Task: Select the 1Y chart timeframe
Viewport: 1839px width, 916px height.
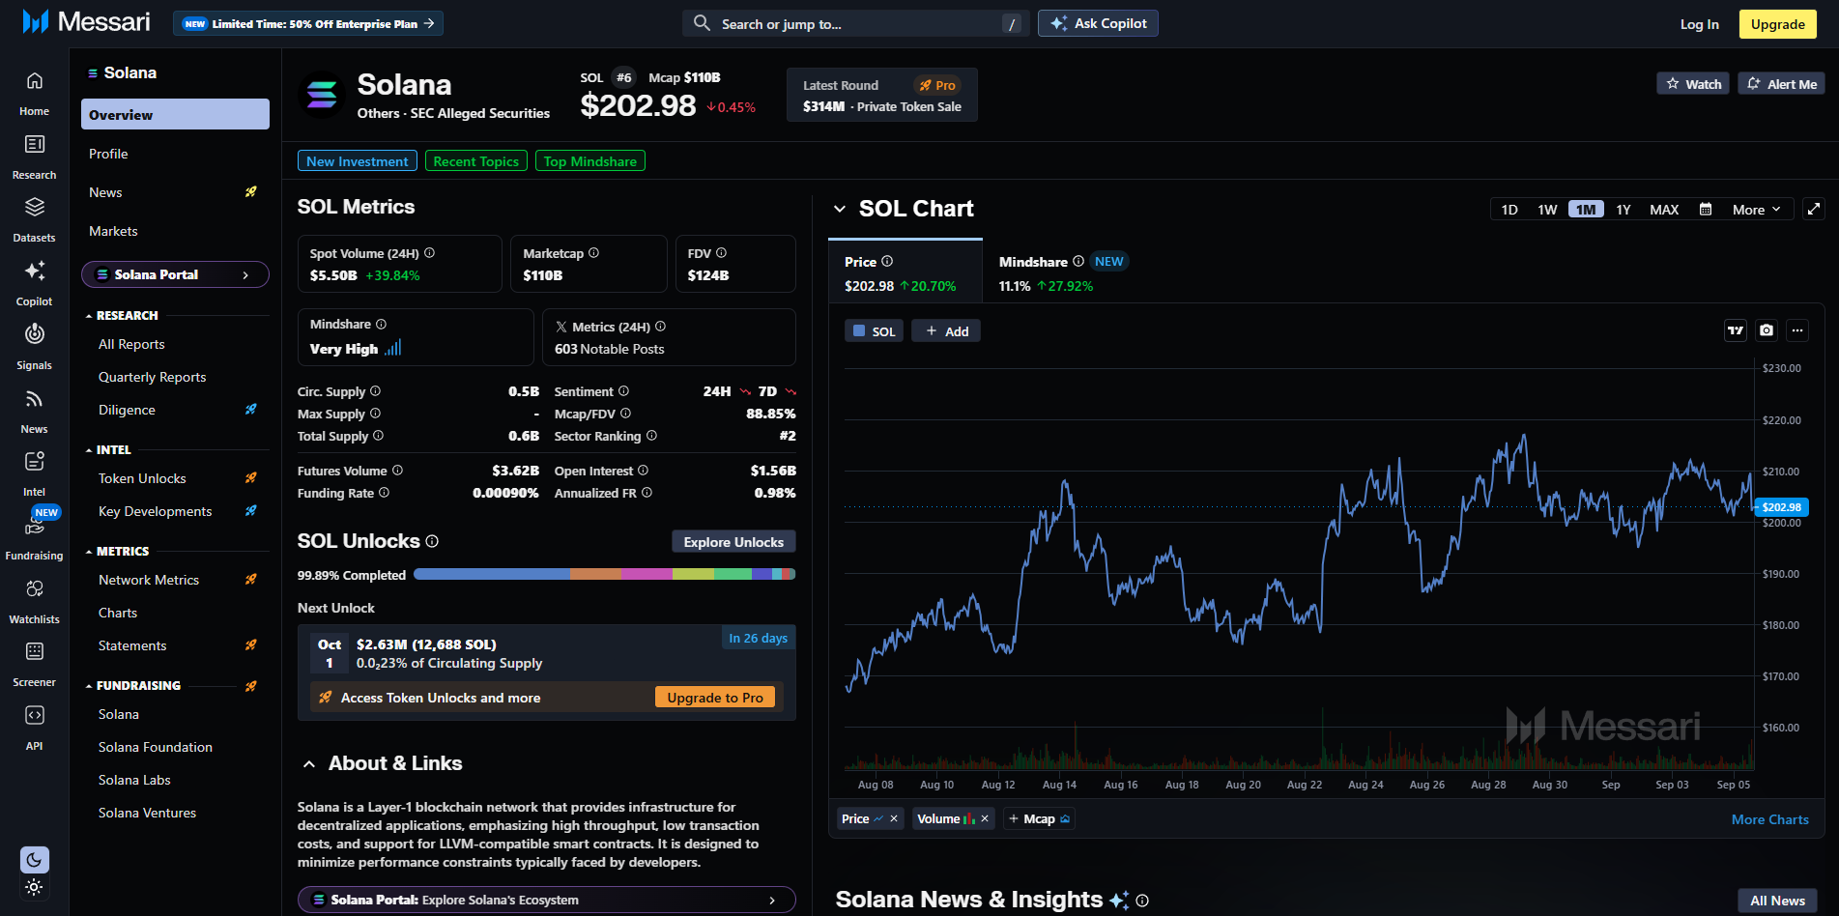Action: [x=1623, y=210]
